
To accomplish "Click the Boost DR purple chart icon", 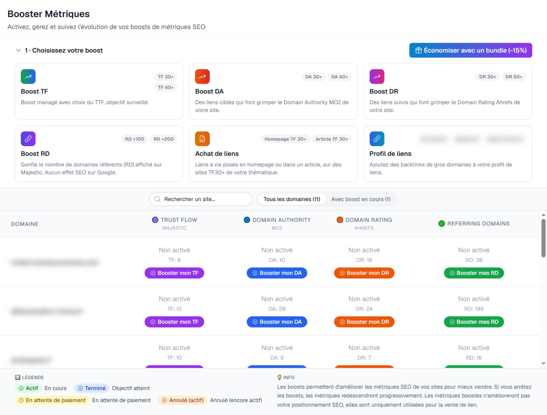I will point(377,77).
